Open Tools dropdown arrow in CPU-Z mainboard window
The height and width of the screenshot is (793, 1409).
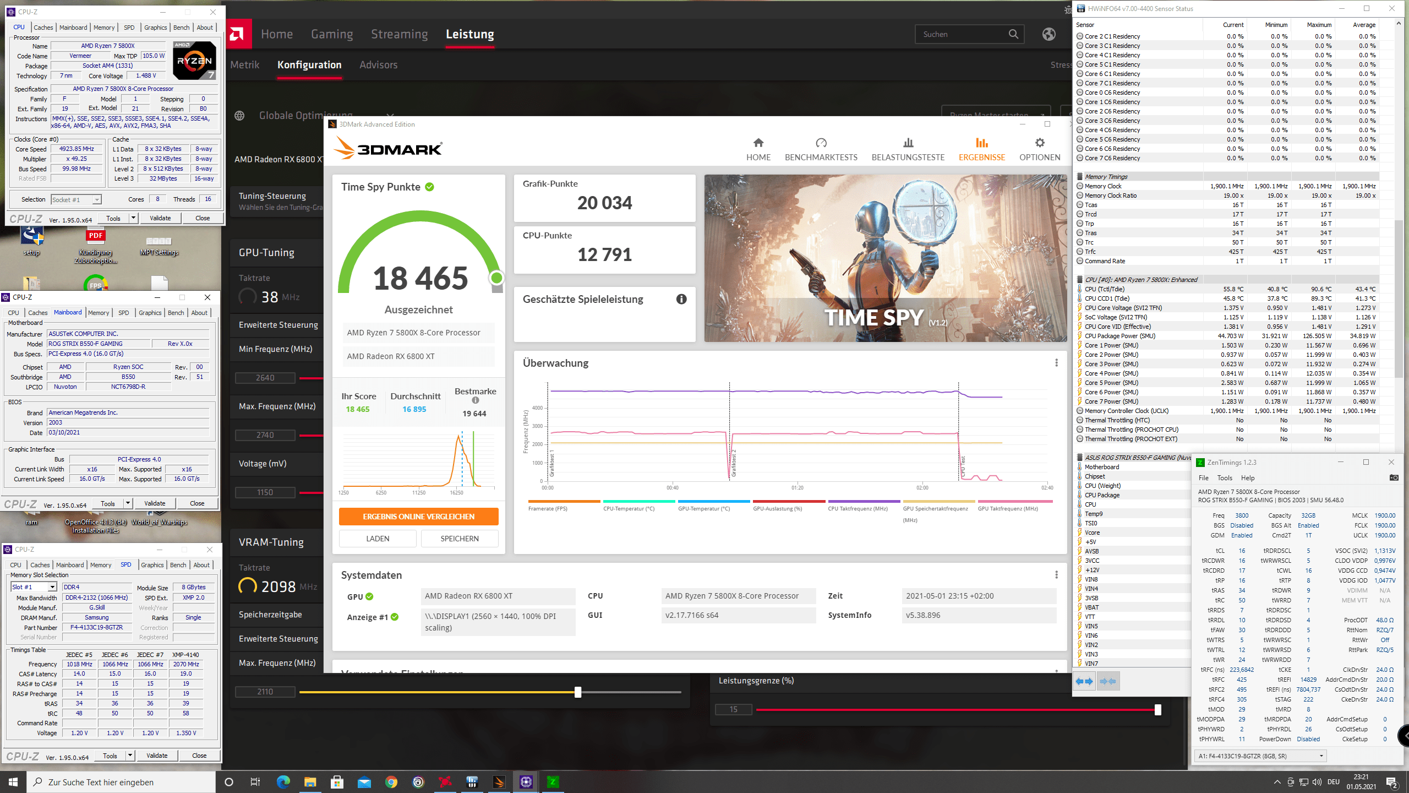coord(128,503)
